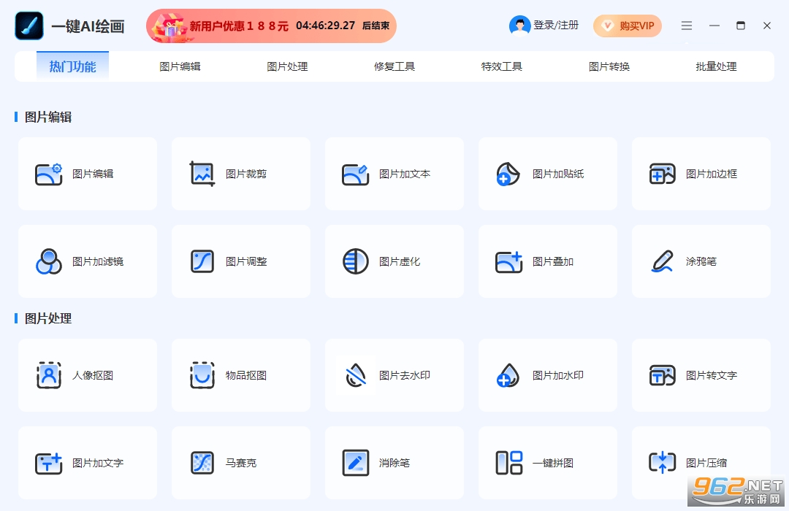Choose the 图片转文字 OCR icon
The image size is (789, 511).
click(x=662, y=375)
